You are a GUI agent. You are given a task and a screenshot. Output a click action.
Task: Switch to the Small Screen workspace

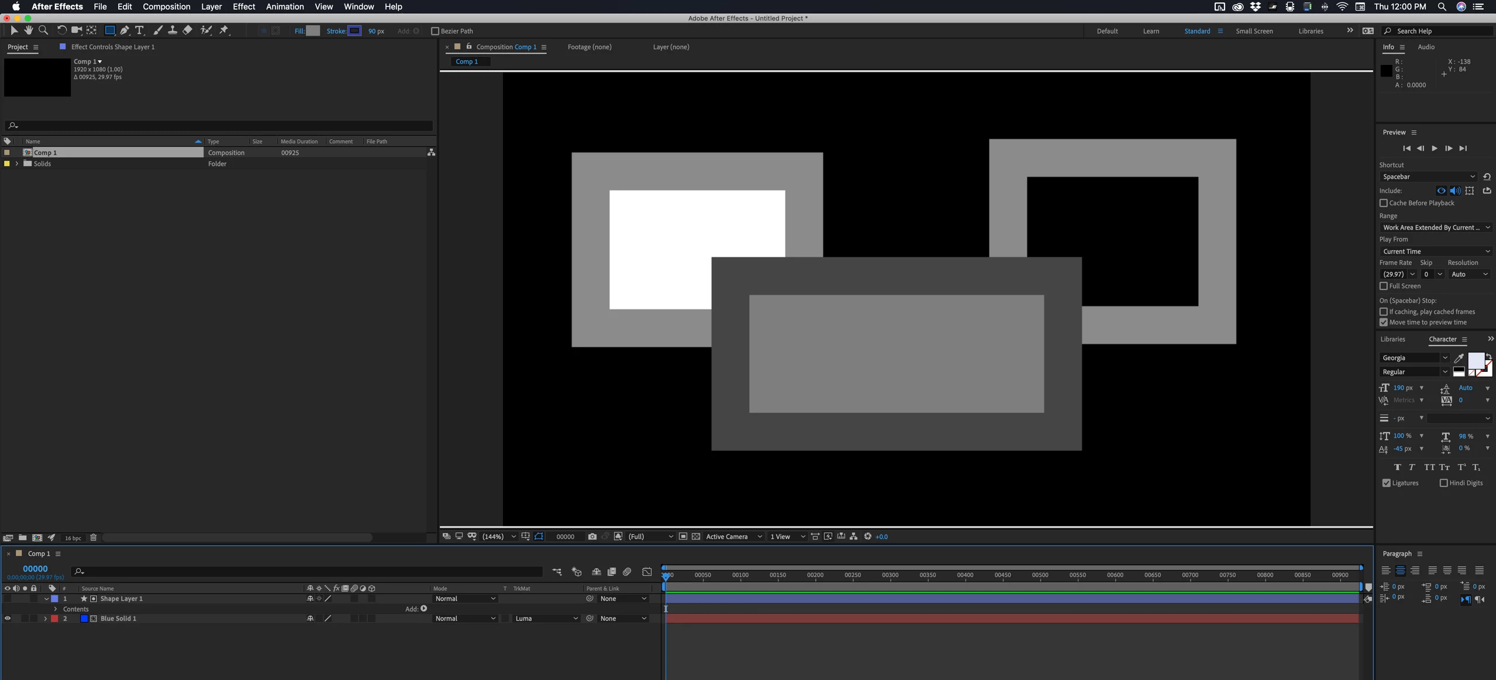coord(1254,31)
